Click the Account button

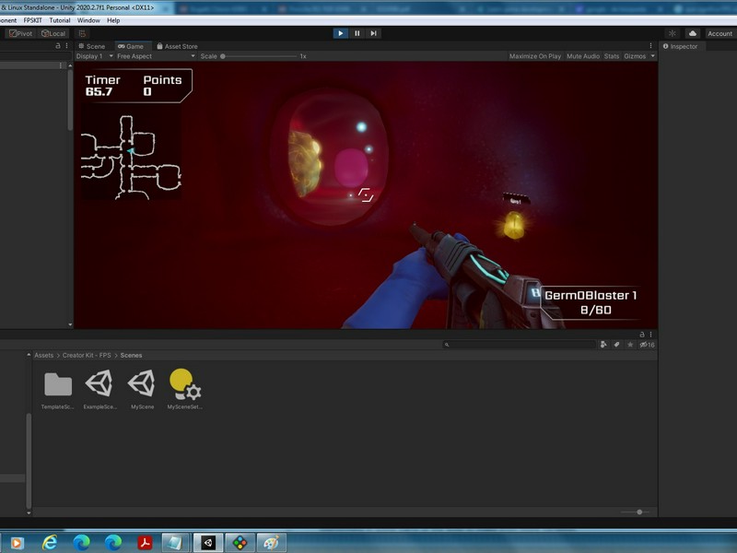pyautogui.click(x=719, y=33)
